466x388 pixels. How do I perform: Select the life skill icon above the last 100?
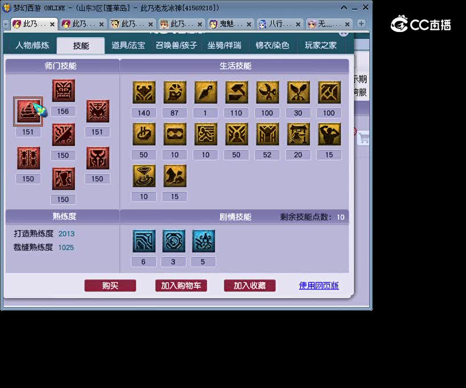tap(330, 92)
